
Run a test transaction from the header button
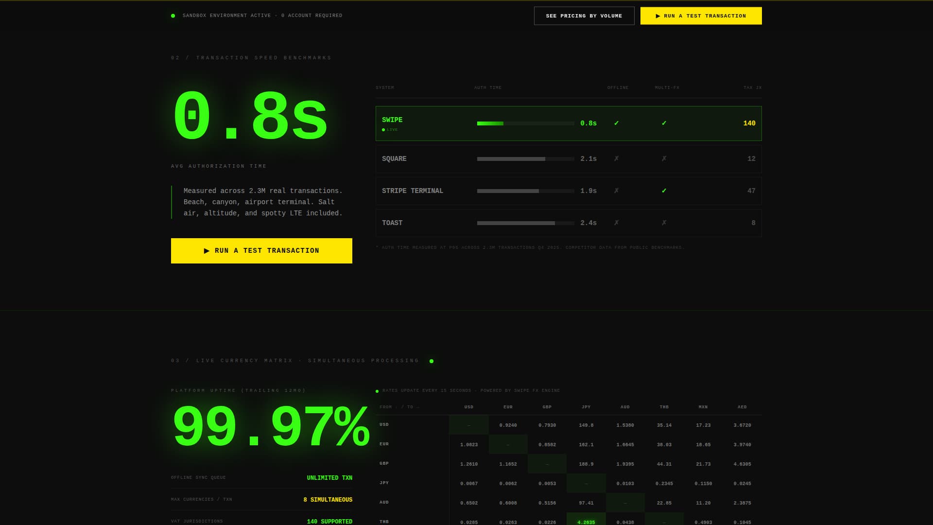point(701,16)
